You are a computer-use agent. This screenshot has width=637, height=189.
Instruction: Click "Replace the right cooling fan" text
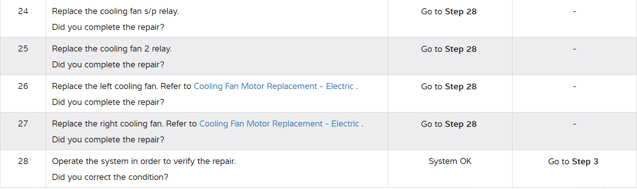(x=107, y=124)
